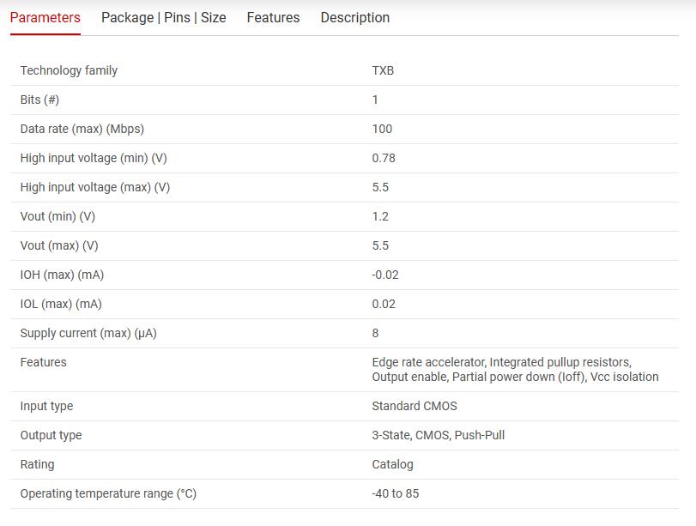Click the TXB technology family value
This screenshot has width=696, height=526.
[383, 70]
